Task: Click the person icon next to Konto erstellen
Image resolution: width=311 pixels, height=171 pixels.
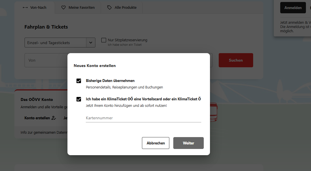Action: [54, 118]
